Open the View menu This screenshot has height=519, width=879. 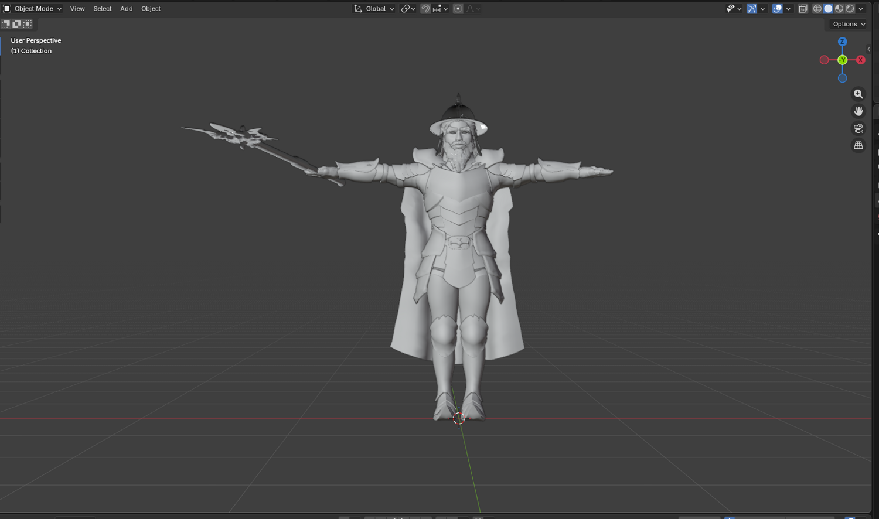(77, 9)
